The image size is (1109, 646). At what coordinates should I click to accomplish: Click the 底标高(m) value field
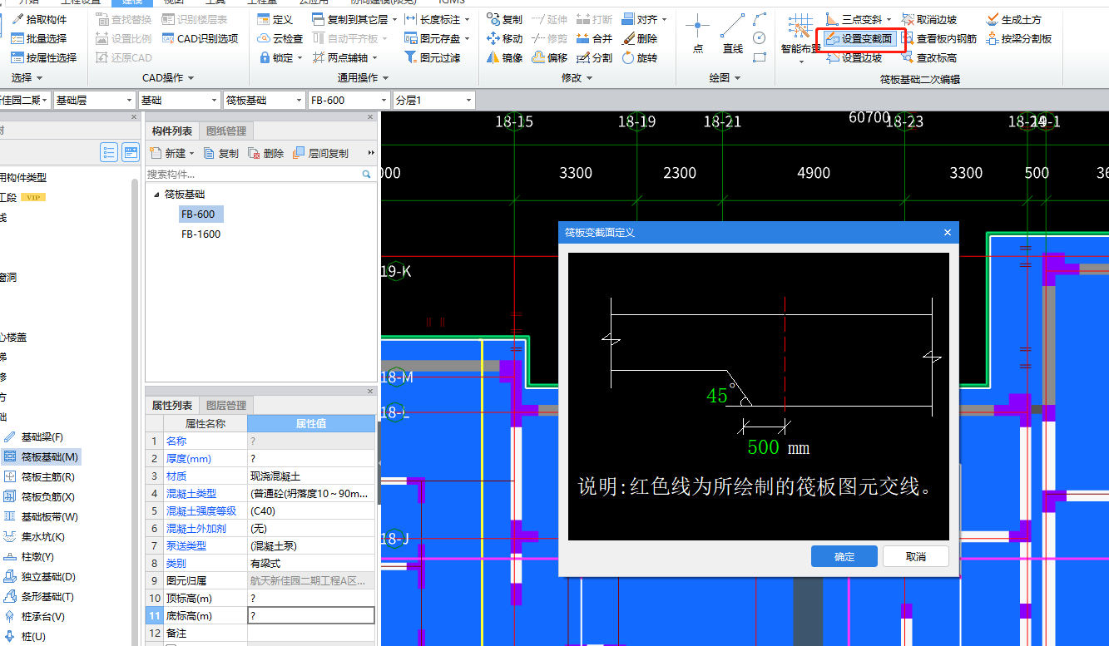click(x=311, y=616)
